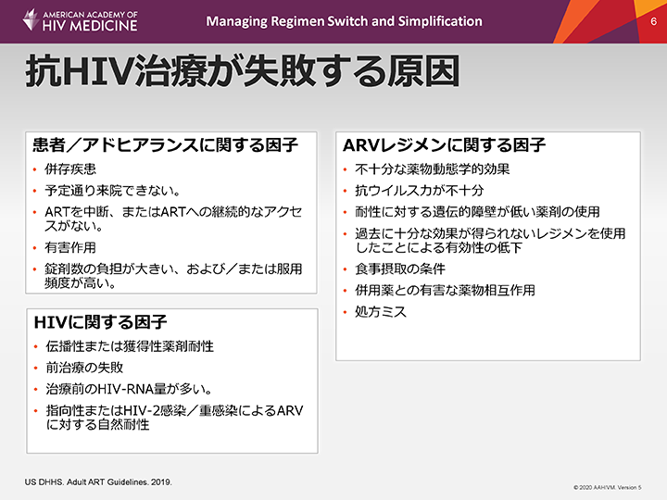The width and height of the screenshot is (667, 500).
Task: Click the bullet 伝播性または獲得性薬剤耐性
Action: tap(130, 346)
